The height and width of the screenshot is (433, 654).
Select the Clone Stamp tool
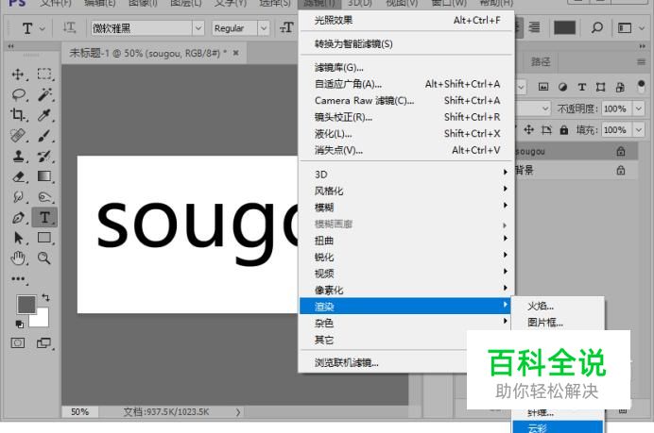[x=18, y=157]
